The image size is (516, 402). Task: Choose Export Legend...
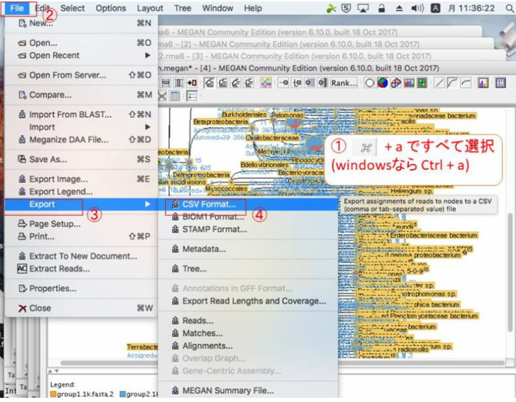tap(82, 191)
